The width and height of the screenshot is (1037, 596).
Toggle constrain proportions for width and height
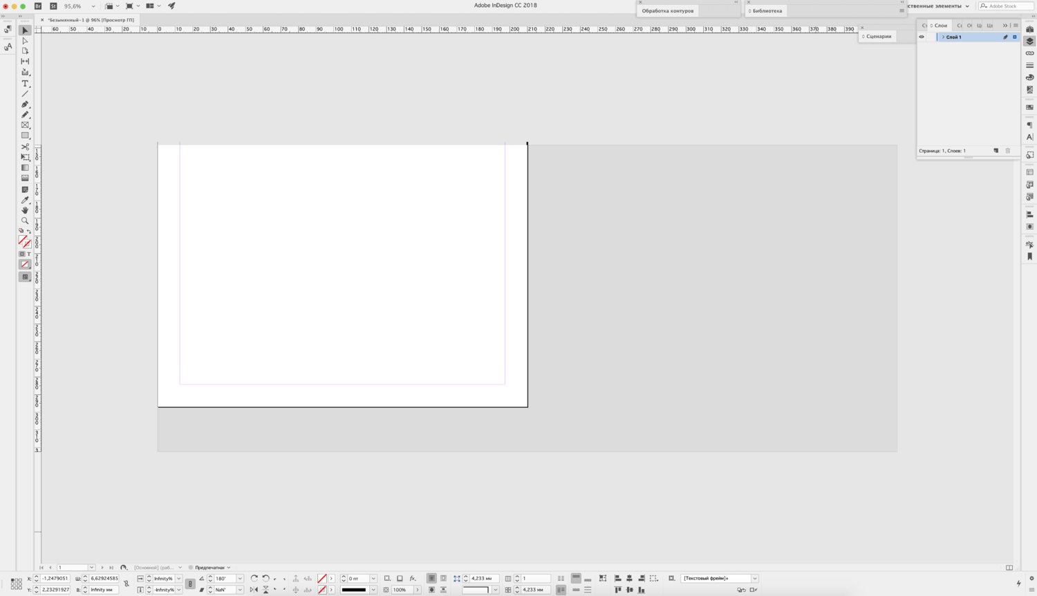pos(127,584)
